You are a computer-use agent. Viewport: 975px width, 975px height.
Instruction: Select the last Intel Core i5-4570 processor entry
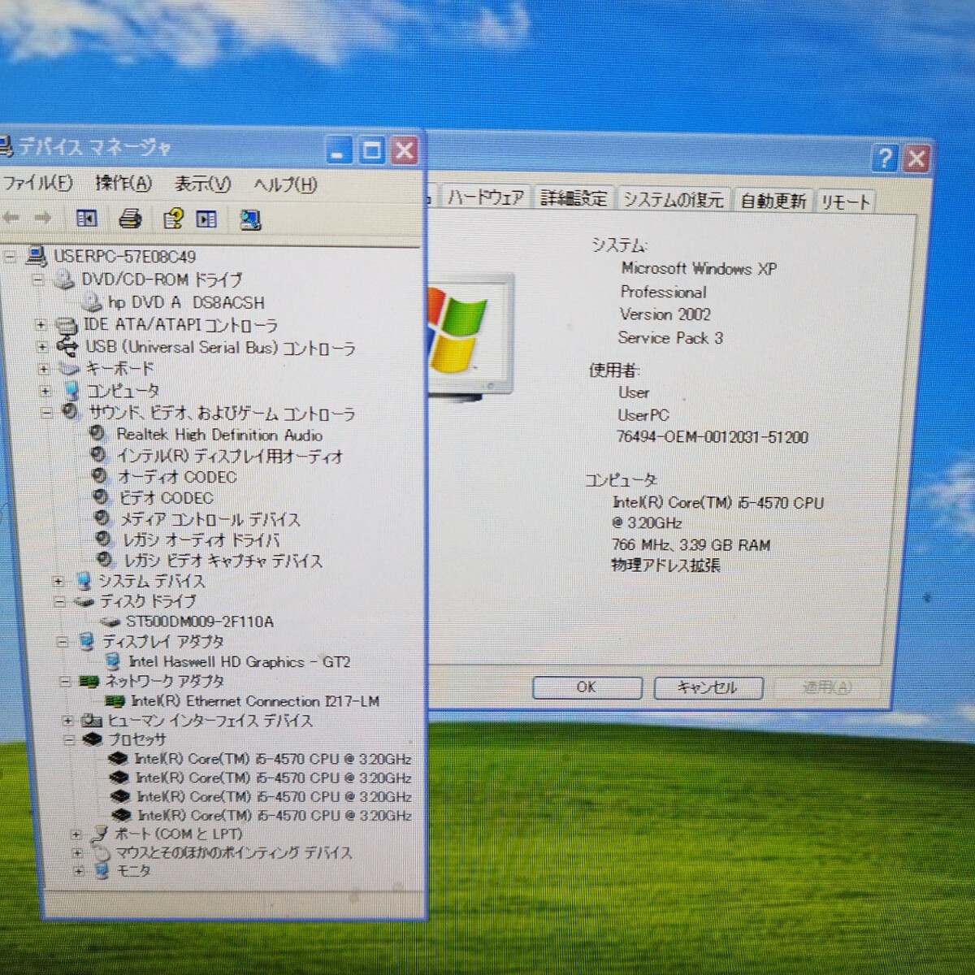pyautogui.click(x=275, y=815)
